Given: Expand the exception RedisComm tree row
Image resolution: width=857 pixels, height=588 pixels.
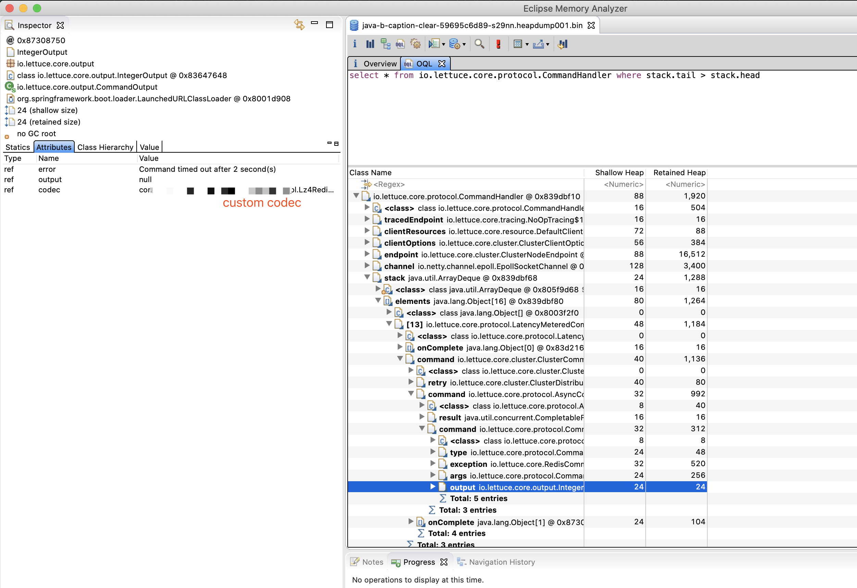Looking at the screenshot, I should coord(432,463).
